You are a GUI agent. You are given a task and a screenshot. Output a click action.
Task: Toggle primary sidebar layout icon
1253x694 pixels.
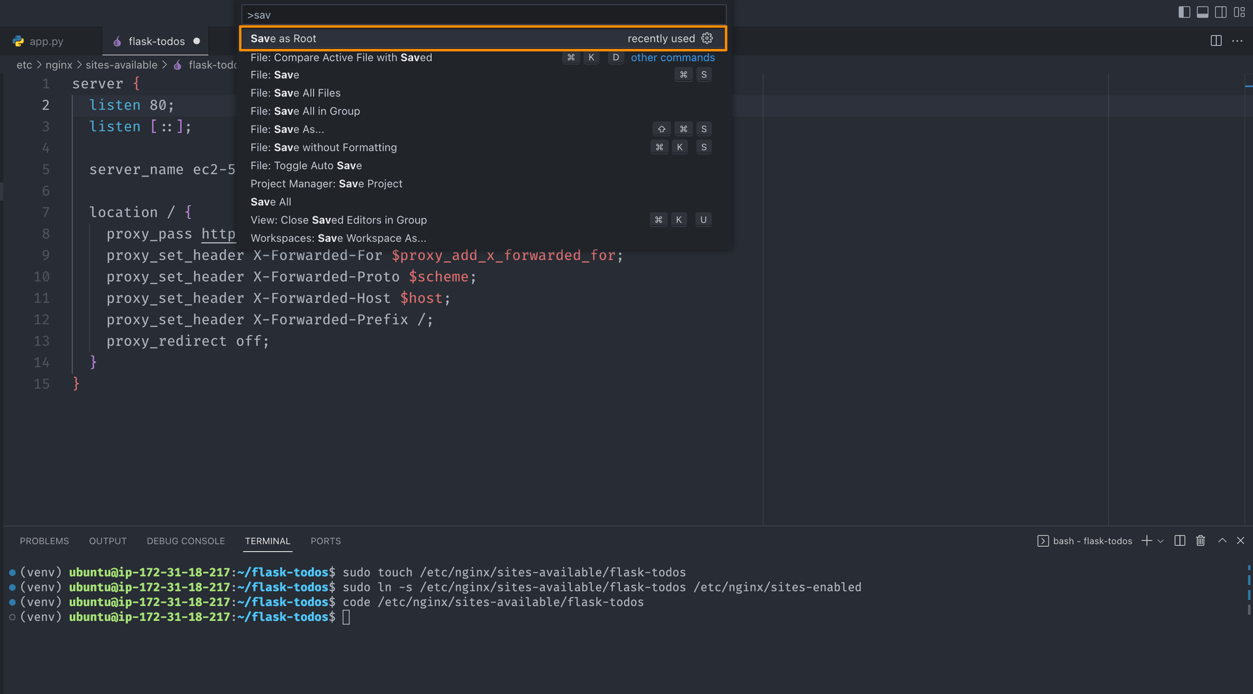pyautogui.click(x=1184, y=12)
